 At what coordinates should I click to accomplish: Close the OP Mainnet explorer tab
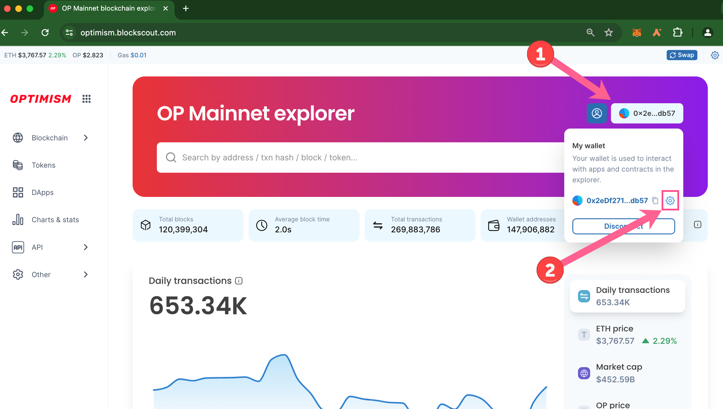(166, 8)
